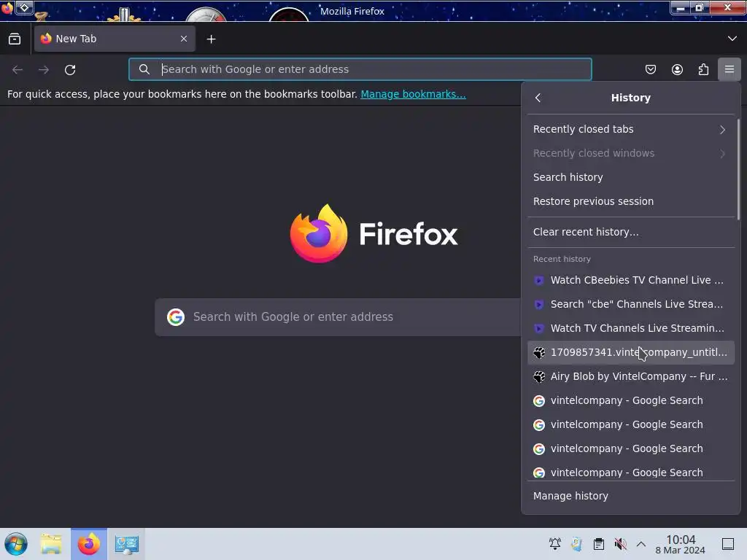The height and width of the screenshot is (560, 747).
Task: Open first vintelcompany Google Search entry
Action: (631, 400)
